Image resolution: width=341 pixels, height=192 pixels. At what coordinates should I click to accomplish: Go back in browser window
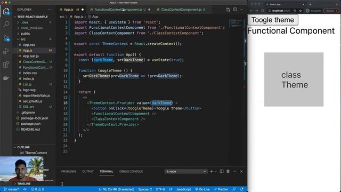pyautogui.click(x=251, y=11)
